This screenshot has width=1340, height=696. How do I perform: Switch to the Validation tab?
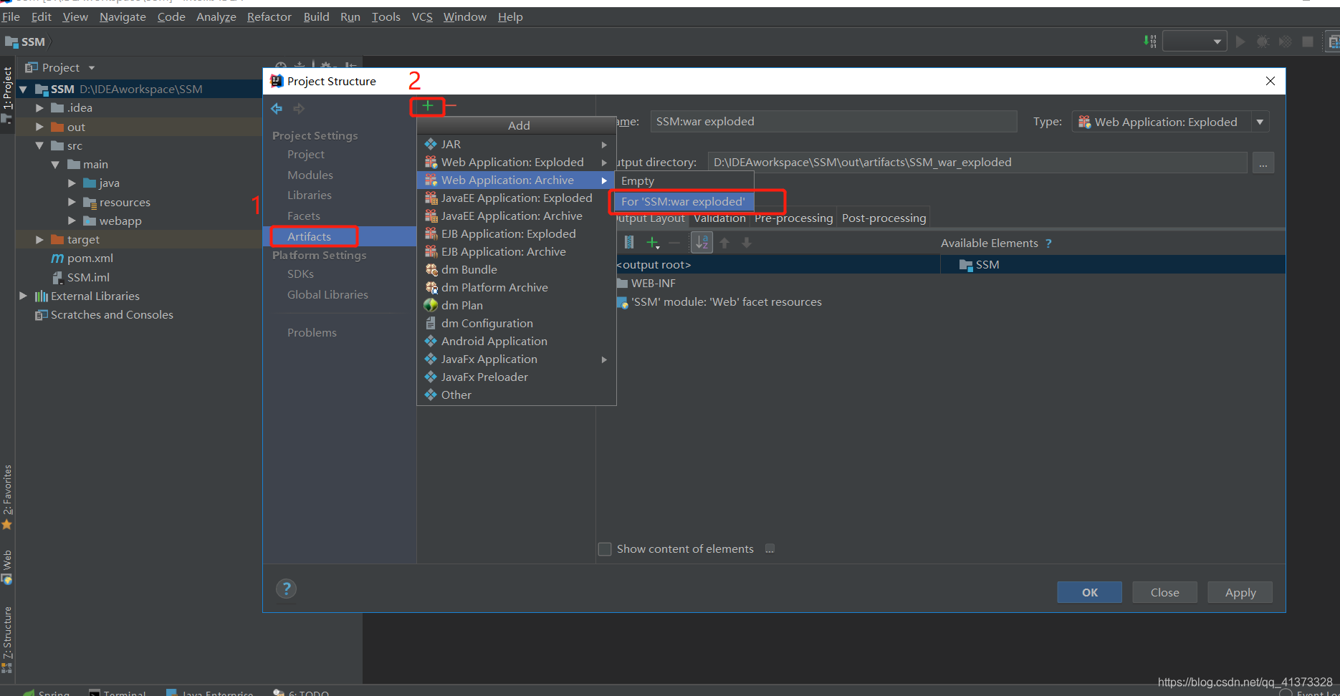point(719,218)
